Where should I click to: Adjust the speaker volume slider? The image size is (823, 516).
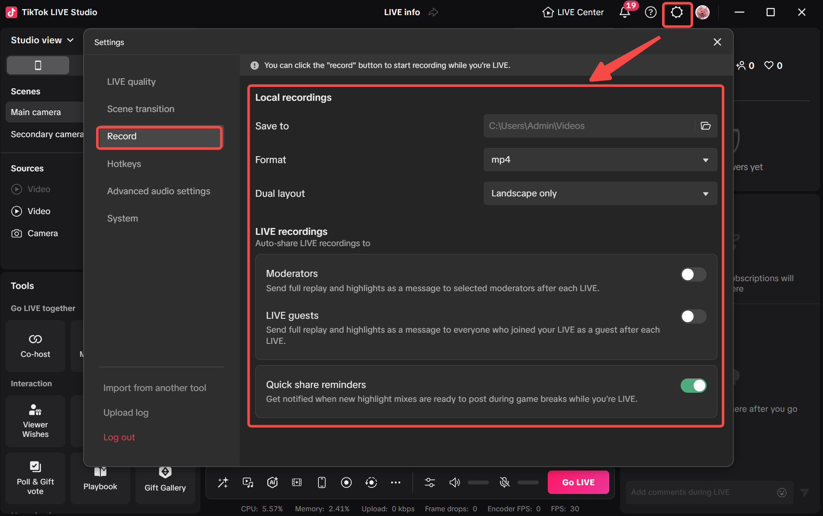[x=478, y=482]
